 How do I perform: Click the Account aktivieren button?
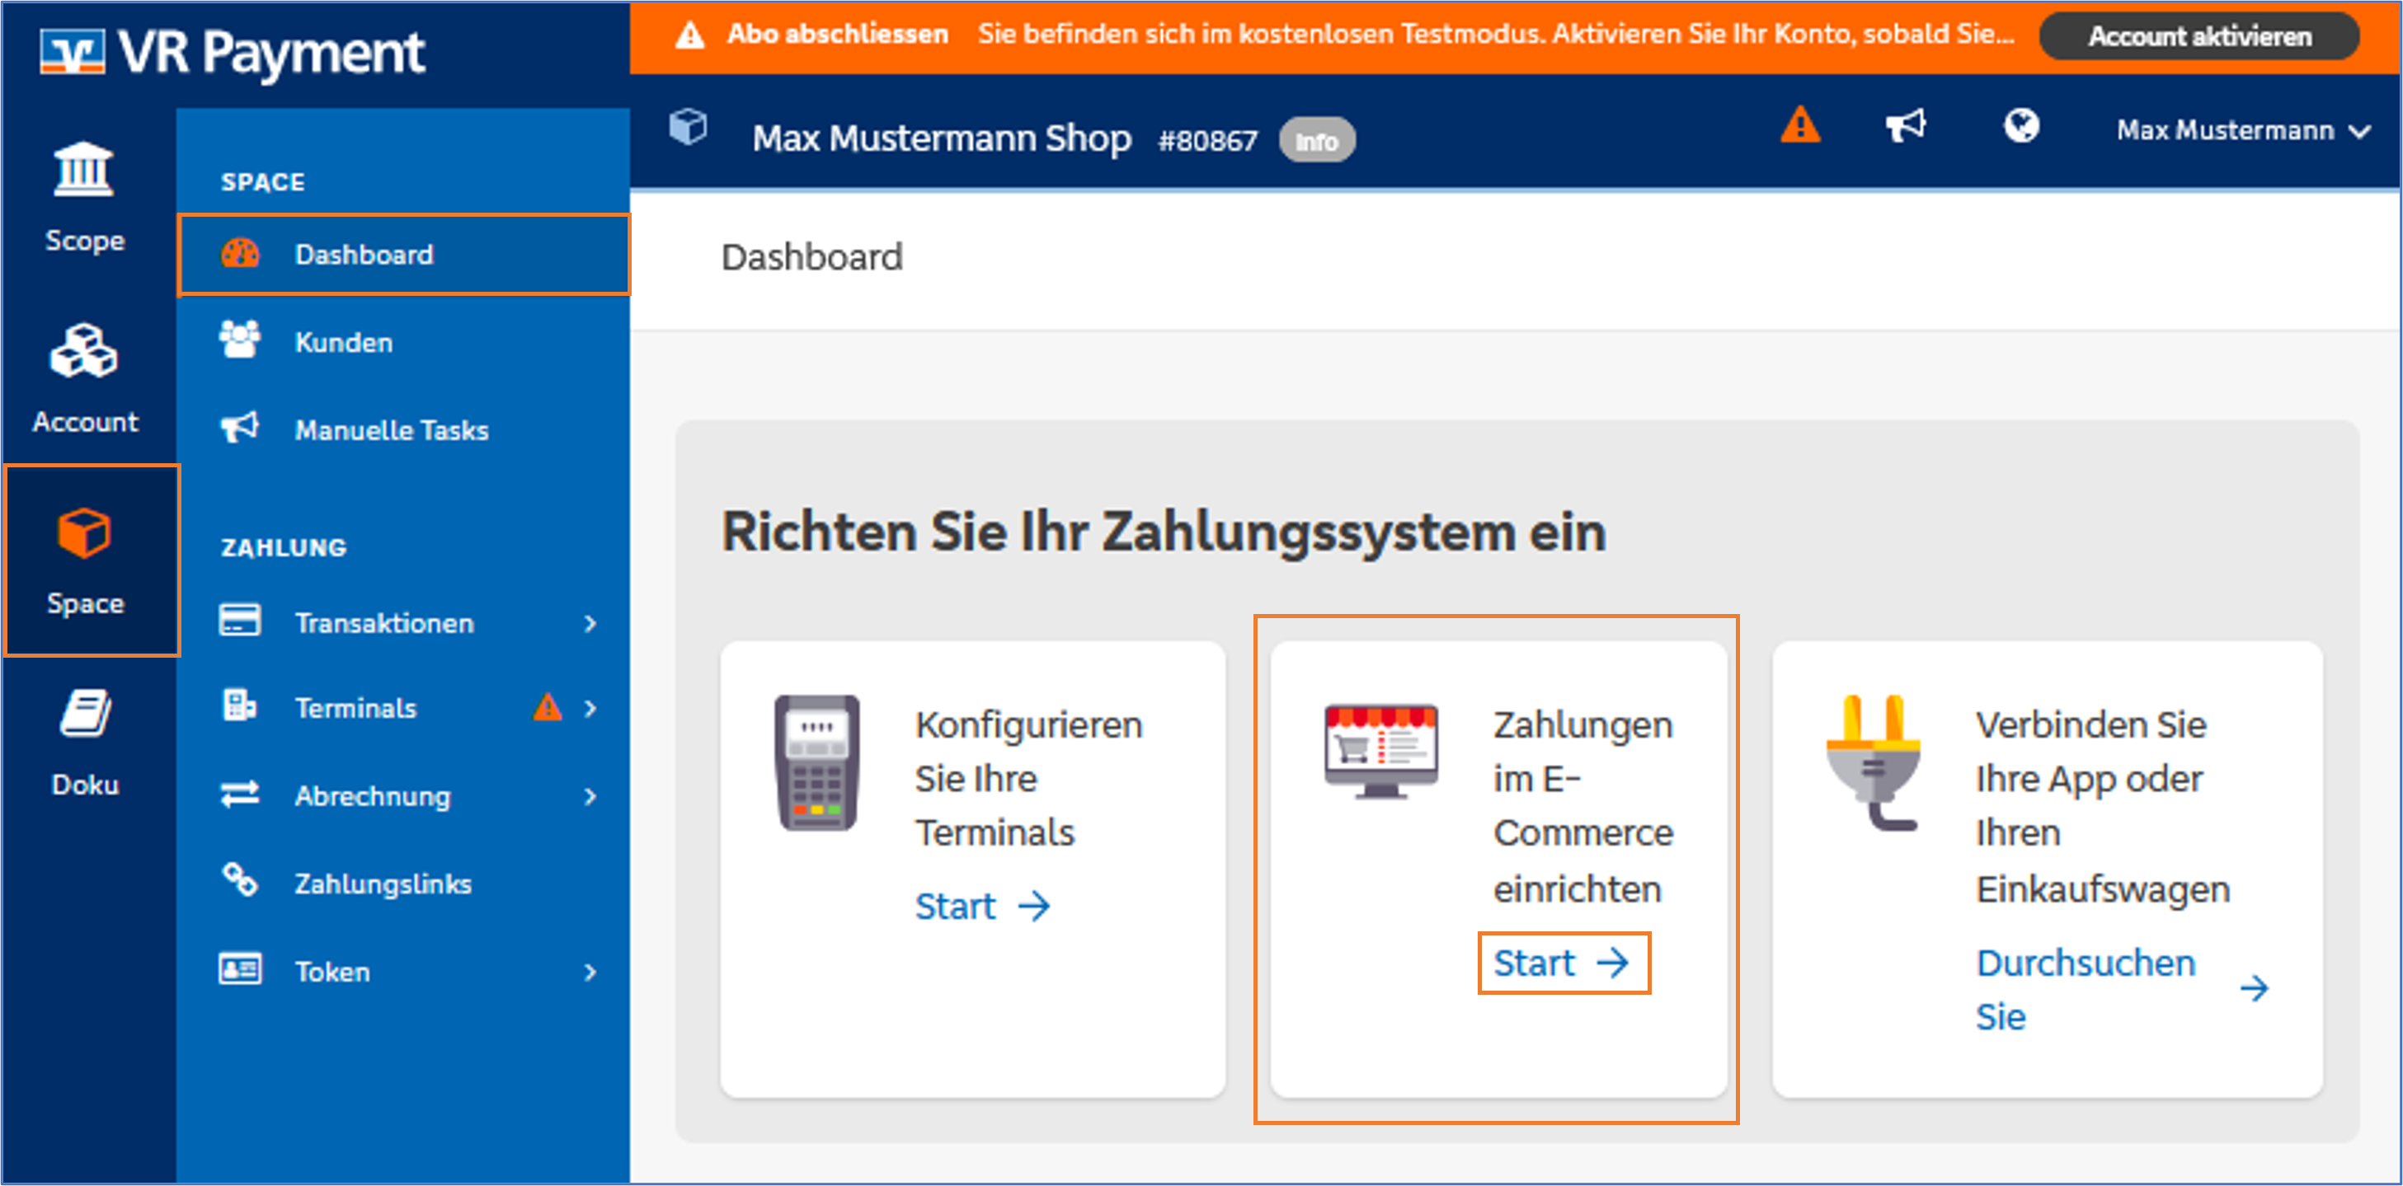[x=2198, y=36]
